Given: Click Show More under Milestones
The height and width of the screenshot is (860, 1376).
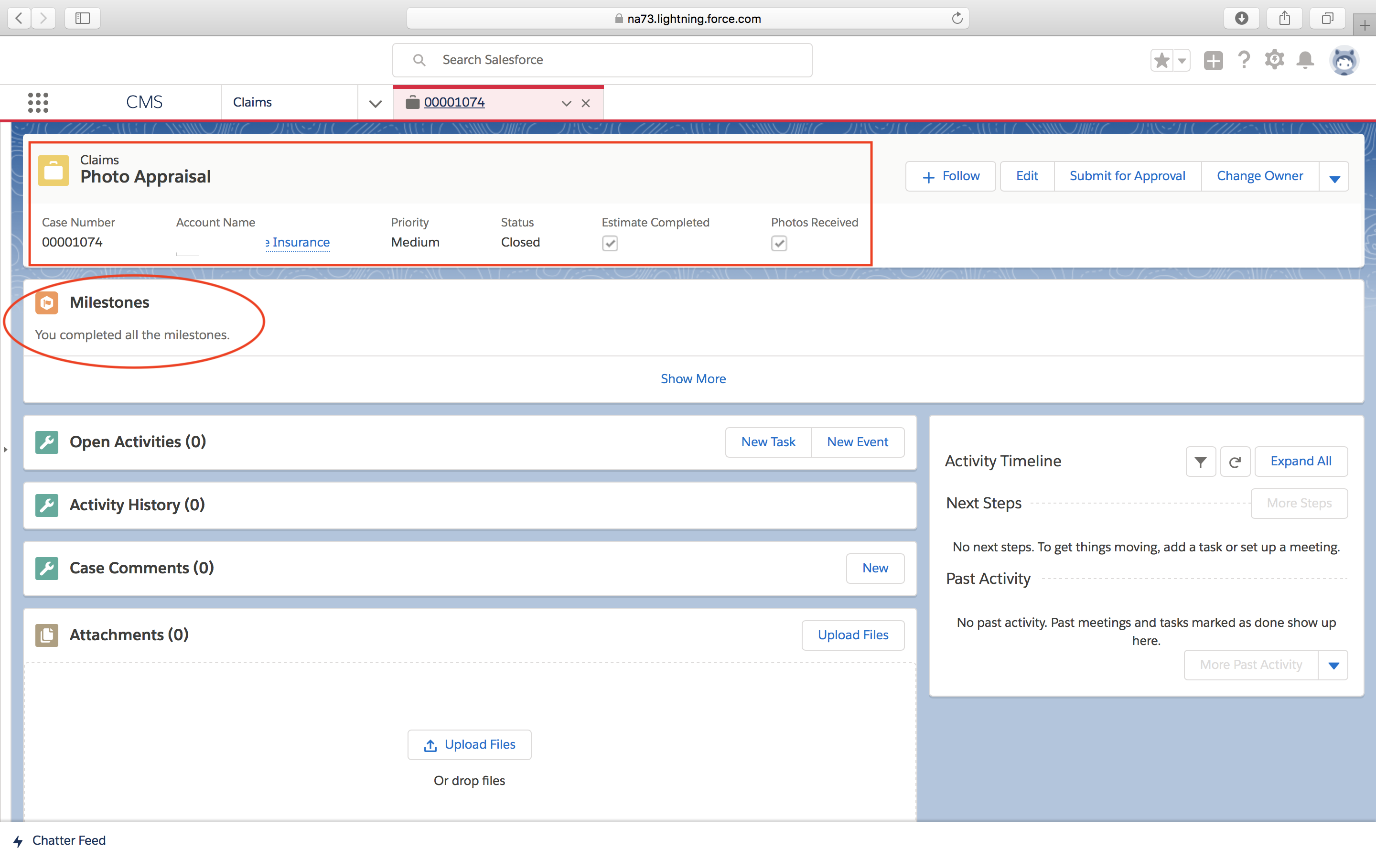Looking at the screenshot, I should pyautogui.click(x=693, y=379).
